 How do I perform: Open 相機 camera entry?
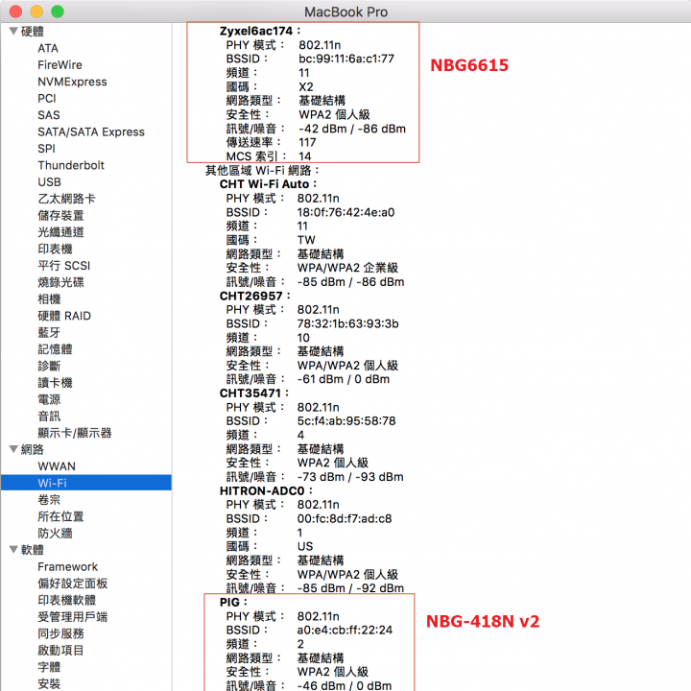point(49,299)
